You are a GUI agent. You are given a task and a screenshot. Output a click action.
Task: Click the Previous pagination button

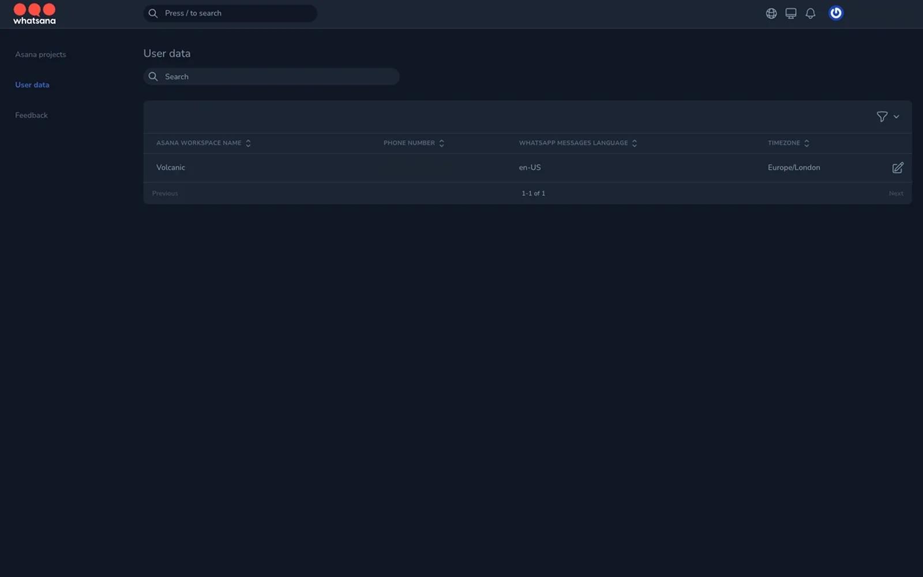(165, 193)
